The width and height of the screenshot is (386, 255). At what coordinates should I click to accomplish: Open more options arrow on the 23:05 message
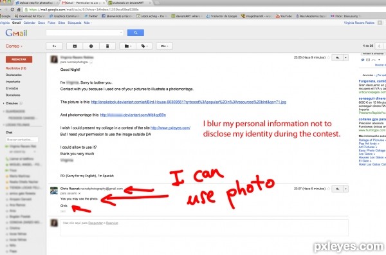pyautogui.click(x=346, y=58)
